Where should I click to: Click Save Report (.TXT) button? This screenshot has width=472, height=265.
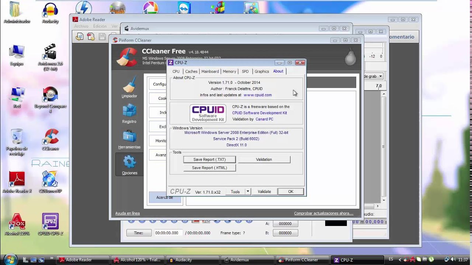coord(209,159)
